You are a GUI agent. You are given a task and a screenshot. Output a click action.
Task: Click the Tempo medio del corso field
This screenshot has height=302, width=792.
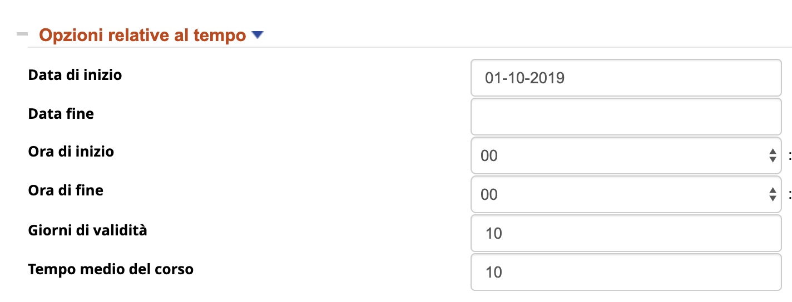coord(626,272)
